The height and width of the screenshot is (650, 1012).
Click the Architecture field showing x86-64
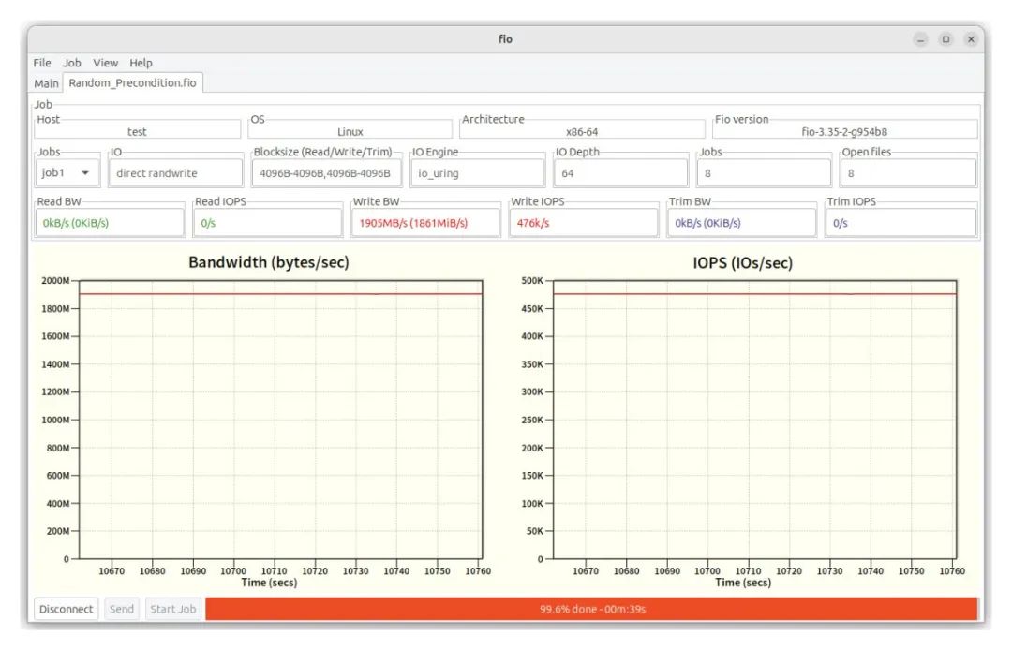(582, 131)
